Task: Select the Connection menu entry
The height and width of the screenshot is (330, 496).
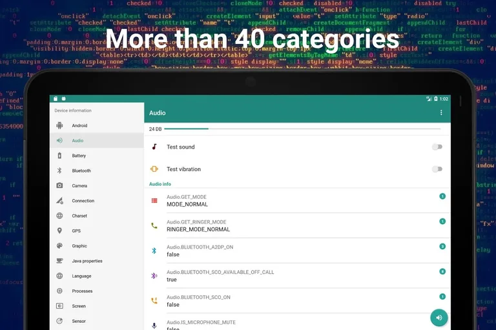Action: click(x=97, y=201)
